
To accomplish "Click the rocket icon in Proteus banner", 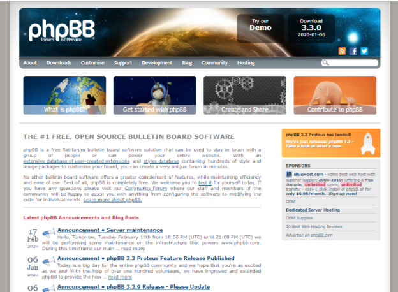I will click(368, 143).
